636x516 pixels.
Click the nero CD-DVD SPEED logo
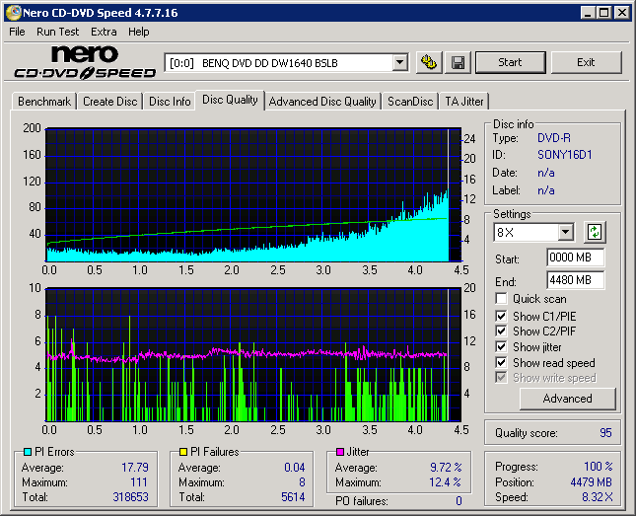pos(85,62)
